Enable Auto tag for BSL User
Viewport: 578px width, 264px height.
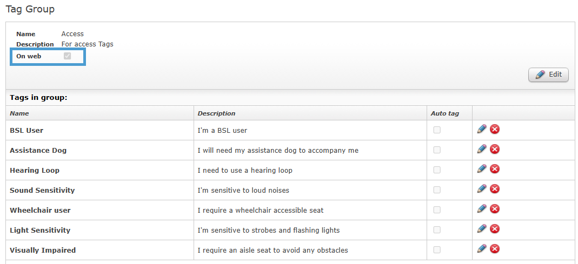(437, 130)
